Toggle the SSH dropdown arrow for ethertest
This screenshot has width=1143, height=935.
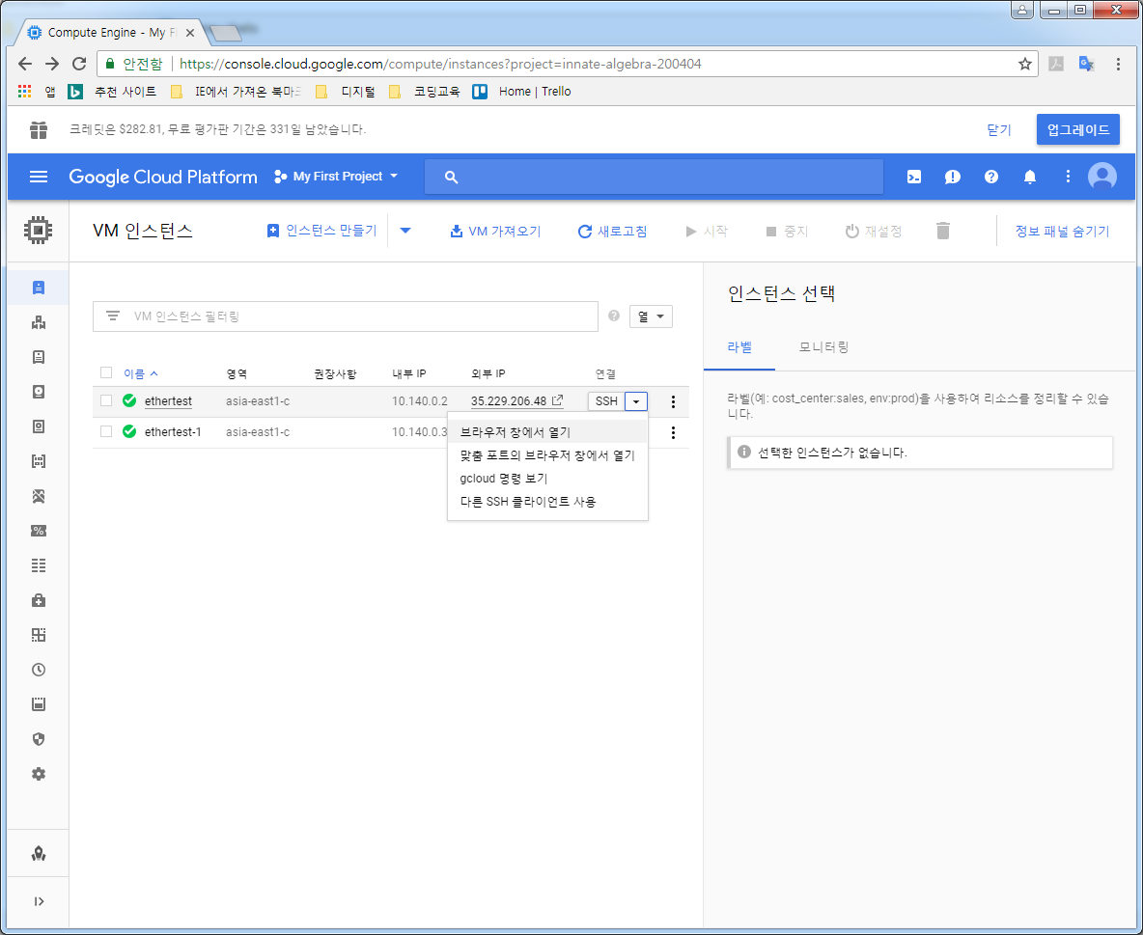[x=635, y=400]
